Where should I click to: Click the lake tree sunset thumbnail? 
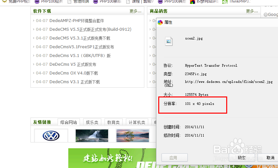click(133, 136)
